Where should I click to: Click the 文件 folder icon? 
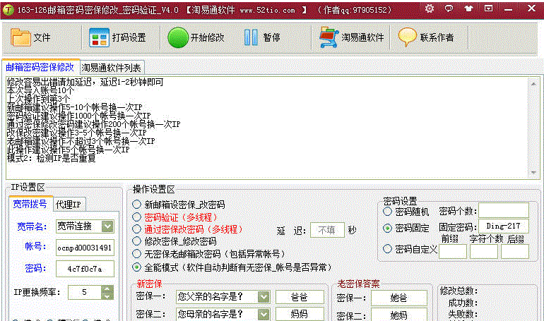click(21, 37)
